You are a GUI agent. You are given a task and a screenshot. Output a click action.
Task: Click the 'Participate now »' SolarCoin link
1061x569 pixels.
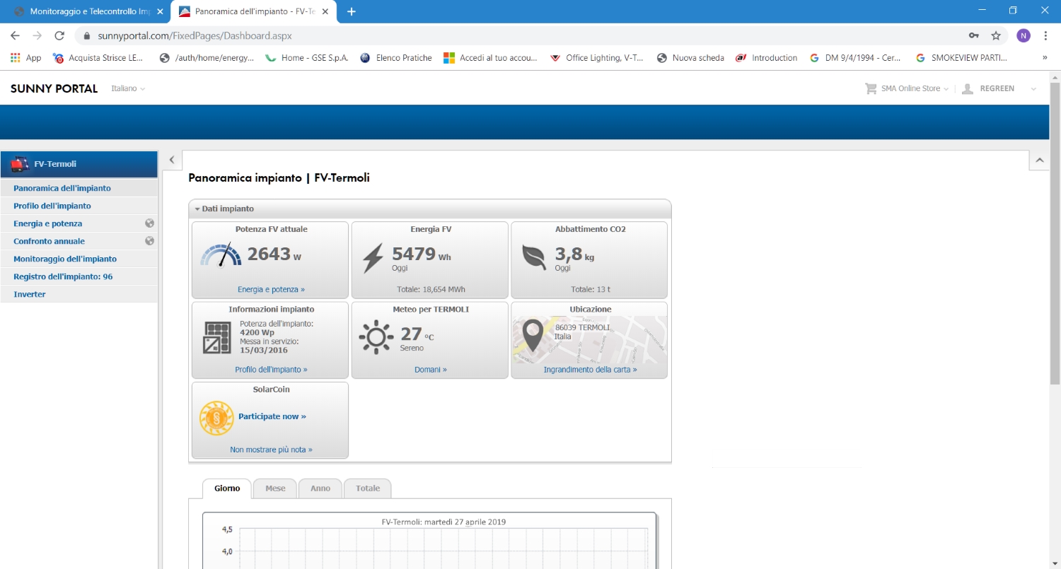(272, 416)
